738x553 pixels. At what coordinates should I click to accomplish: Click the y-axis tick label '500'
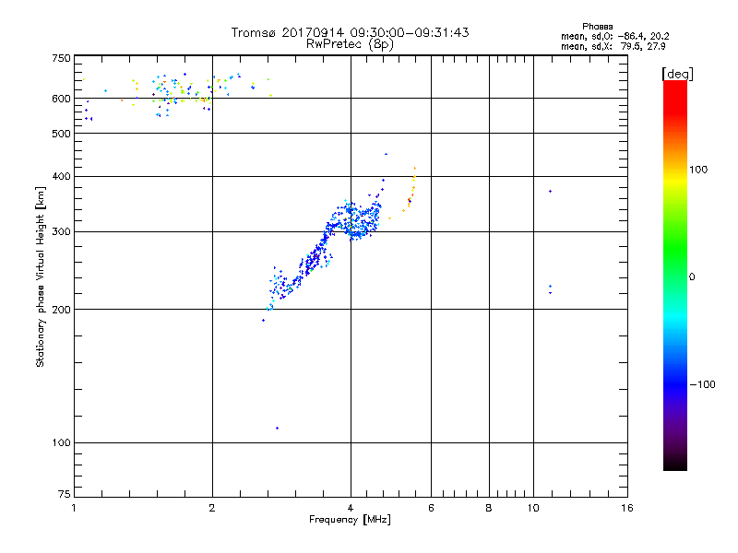[x=61, y=134]
